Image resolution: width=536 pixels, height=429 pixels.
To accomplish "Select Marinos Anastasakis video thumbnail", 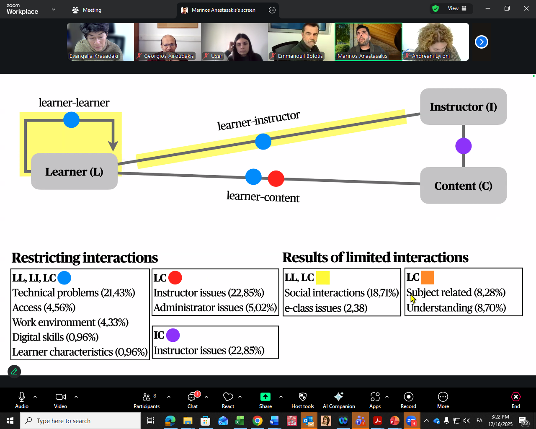I will [368, 42].
